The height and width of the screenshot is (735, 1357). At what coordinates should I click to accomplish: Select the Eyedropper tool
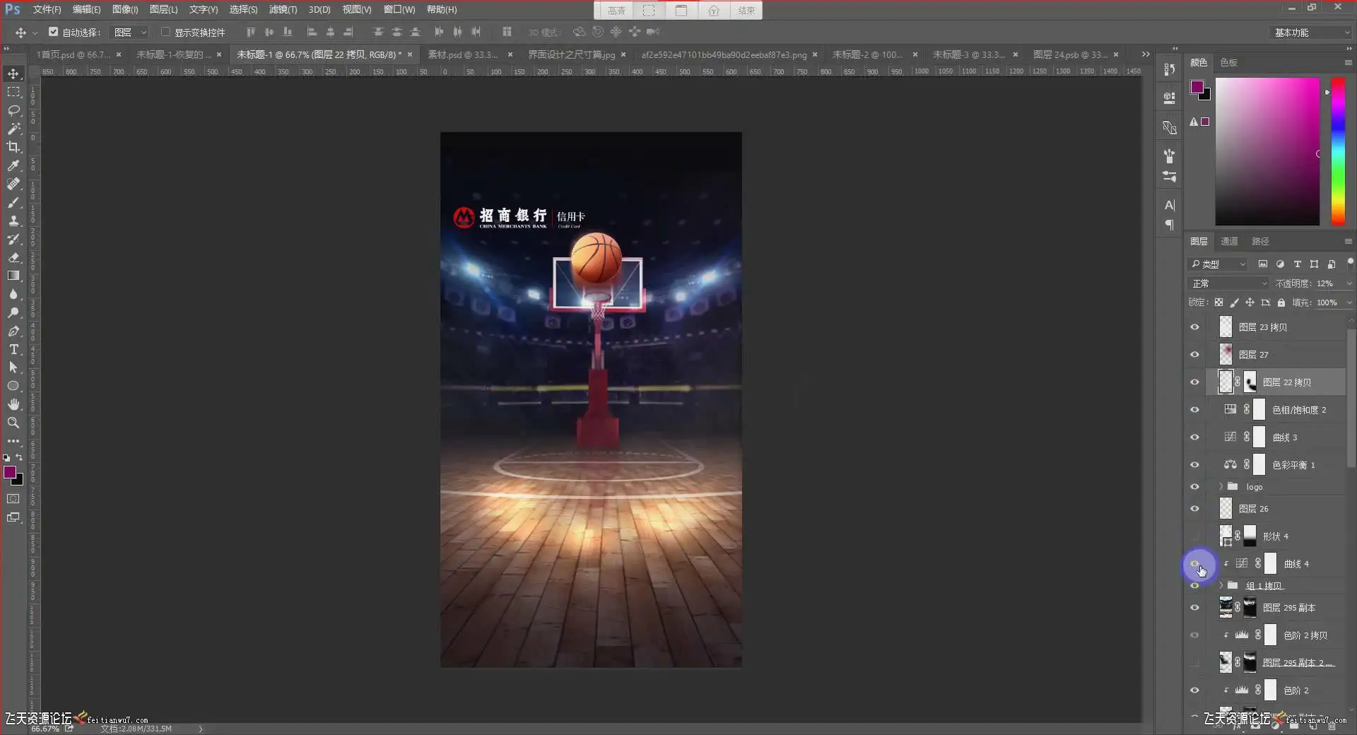pos(13,165)
